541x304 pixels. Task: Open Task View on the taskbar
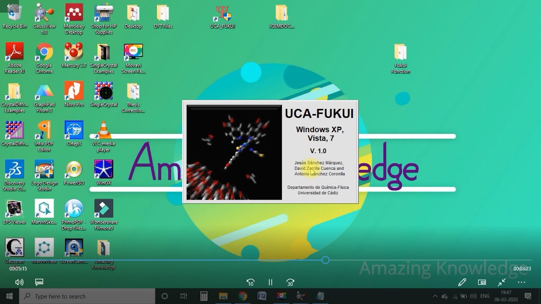click(x=184, y=296)
